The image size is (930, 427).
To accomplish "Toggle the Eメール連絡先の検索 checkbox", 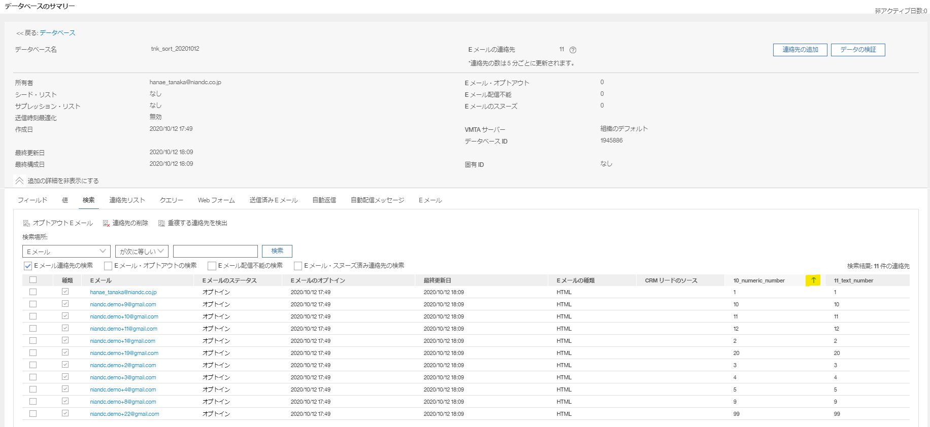I will coord(28,266).
